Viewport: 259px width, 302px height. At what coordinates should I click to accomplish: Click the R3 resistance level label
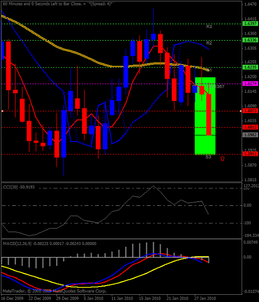click(209, 27)
